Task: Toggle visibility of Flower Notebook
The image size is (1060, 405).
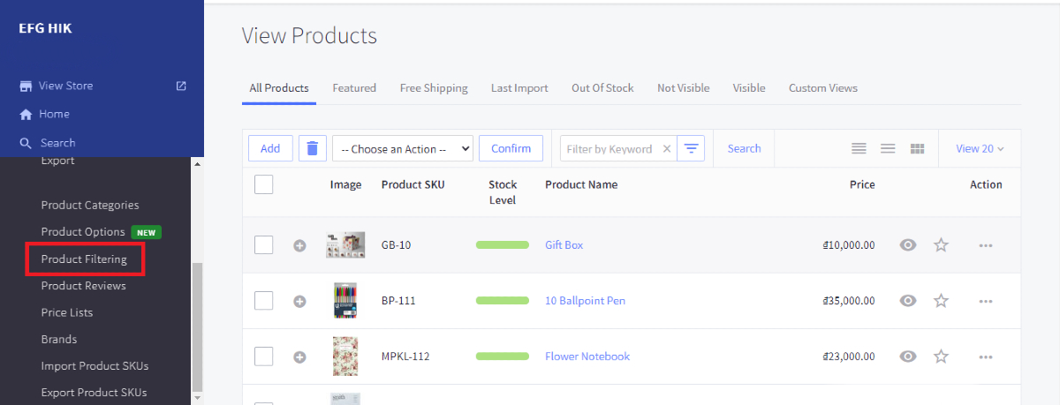Action: [908, 356]
